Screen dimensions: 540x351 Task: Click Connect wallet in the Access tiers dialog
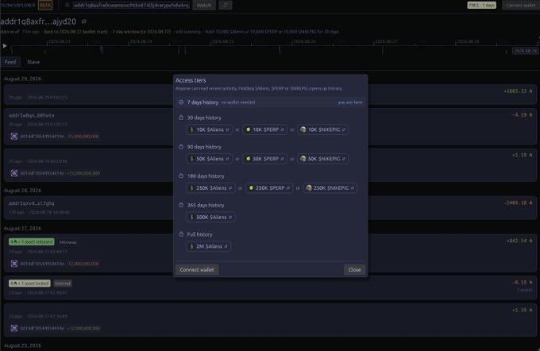pyautogui.click(x=197, y=270)
